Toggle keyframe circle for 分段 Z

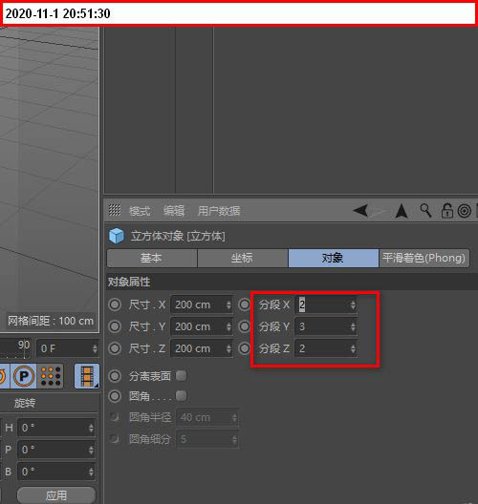(245, 348)
